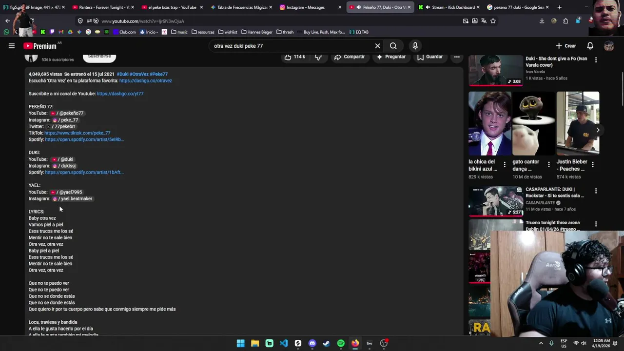
Task: Launch Visual Studio Code from taskbar
Action: pyautogui.click(x=284, y=343)
